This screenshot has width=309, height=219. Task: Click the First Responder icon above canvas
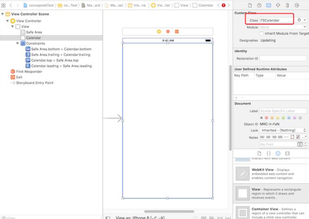[x=167, y=32]
